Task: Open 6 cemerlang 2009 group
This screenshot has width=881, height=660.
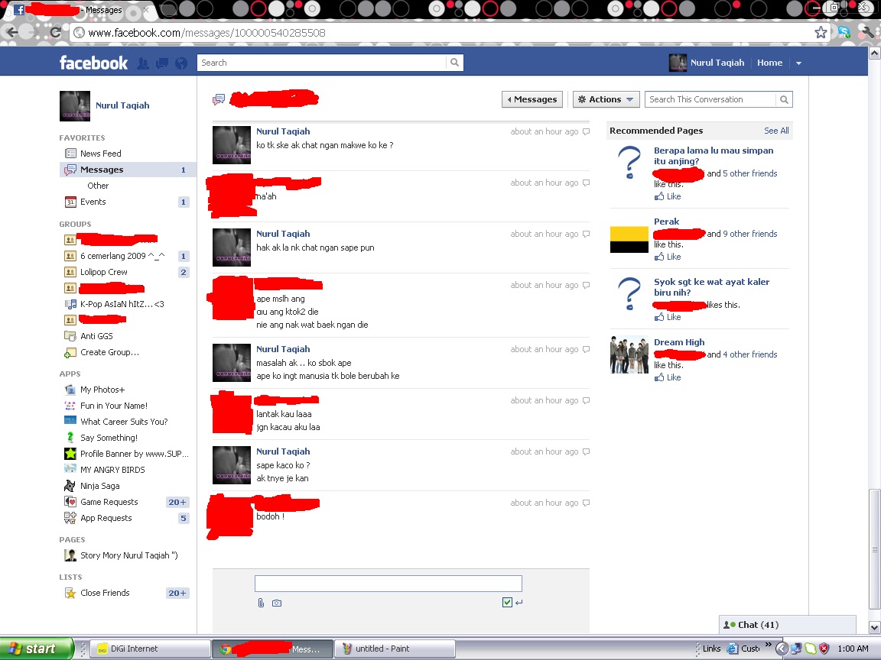Action: click(122, 256)
